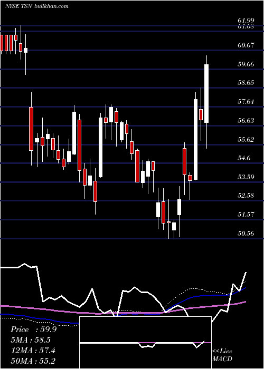The image size is (264, 369).
Task: Click the 5MA : 58.5 readout
Action: [31, 340]
